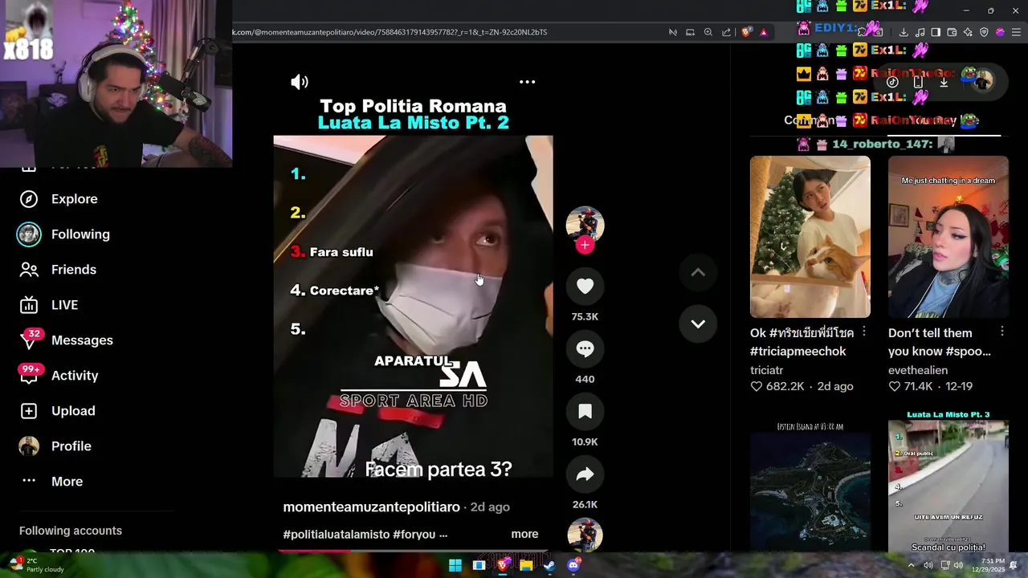Expand the video caption with 'more'
This screenshot has height=578, width=1028.
(524, 535)
